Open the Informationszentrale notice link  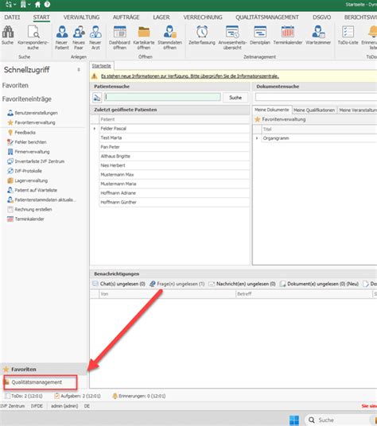coord(190,76)
